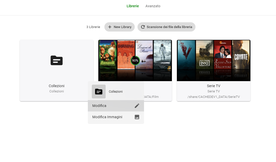
Task: Open the Vikings series poster
Action: tap(186, 55)
